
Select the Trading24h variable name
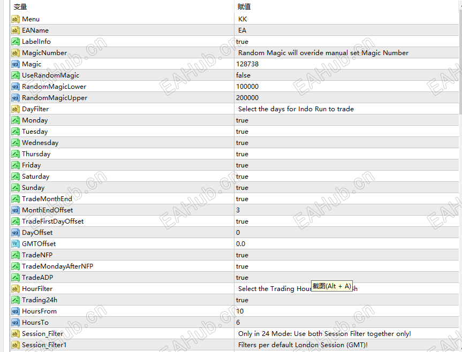pyautogui.click(x=40, y=300)
